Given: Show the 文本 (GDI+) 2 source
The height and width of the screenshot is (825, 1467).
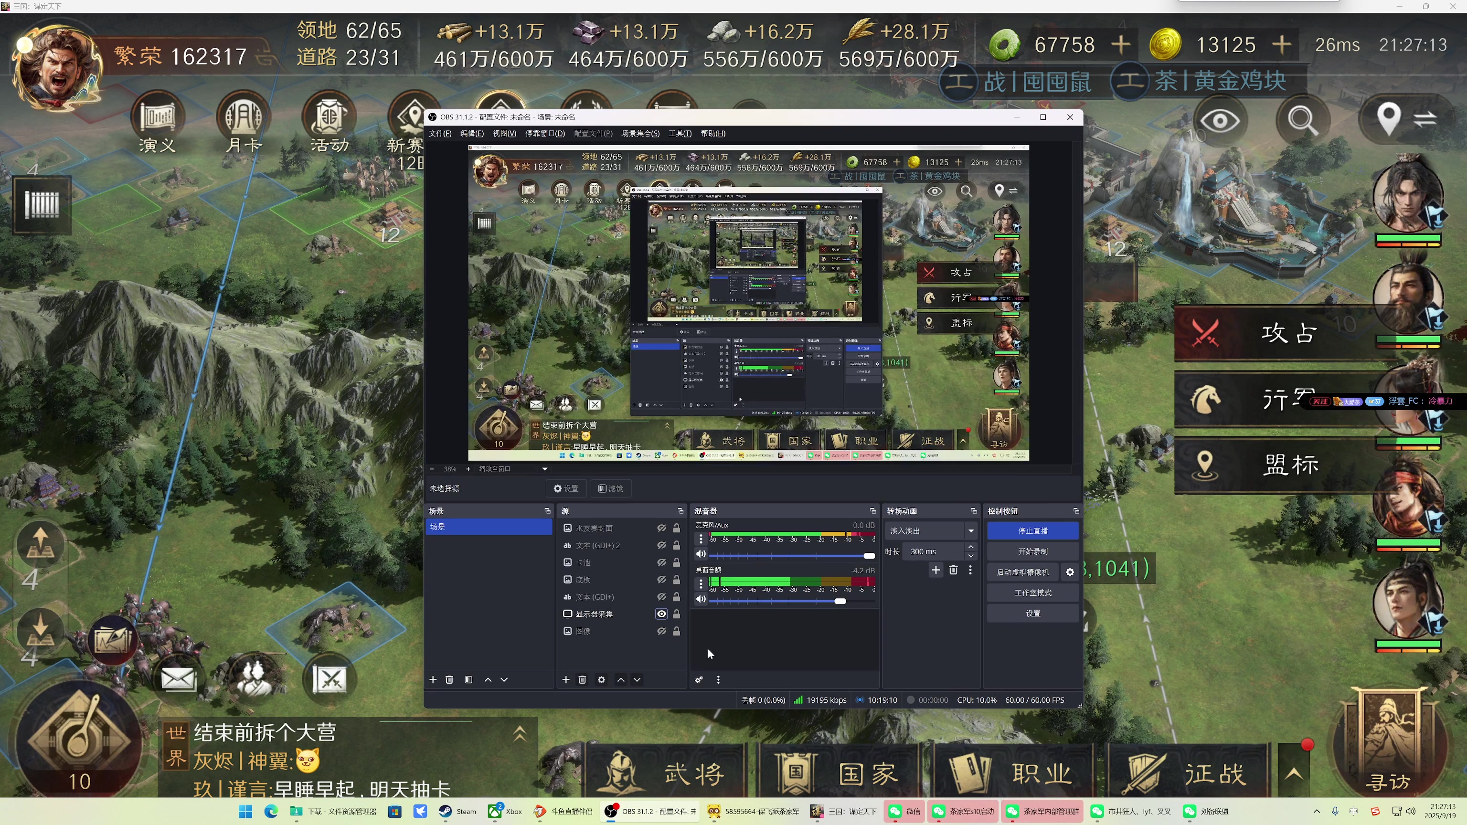Looking at the screenshot, I should (661, 545).
